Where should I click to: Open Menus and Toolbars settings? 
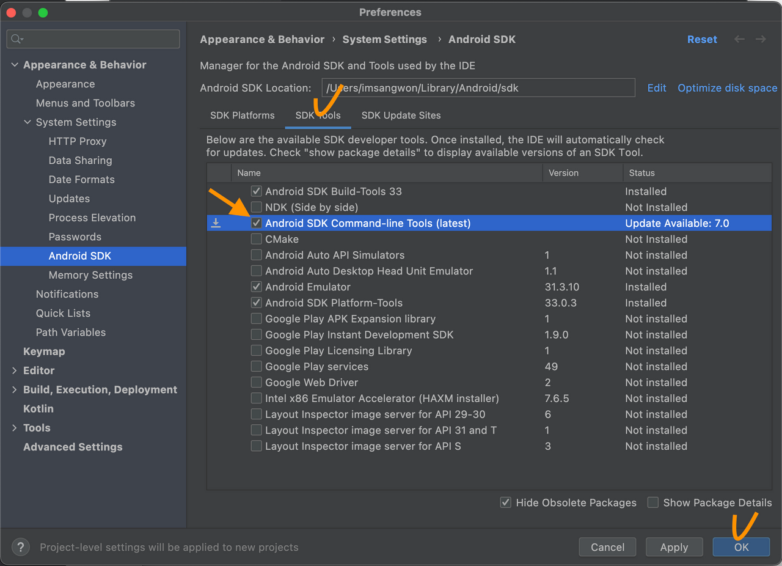[x=86, y=103]
